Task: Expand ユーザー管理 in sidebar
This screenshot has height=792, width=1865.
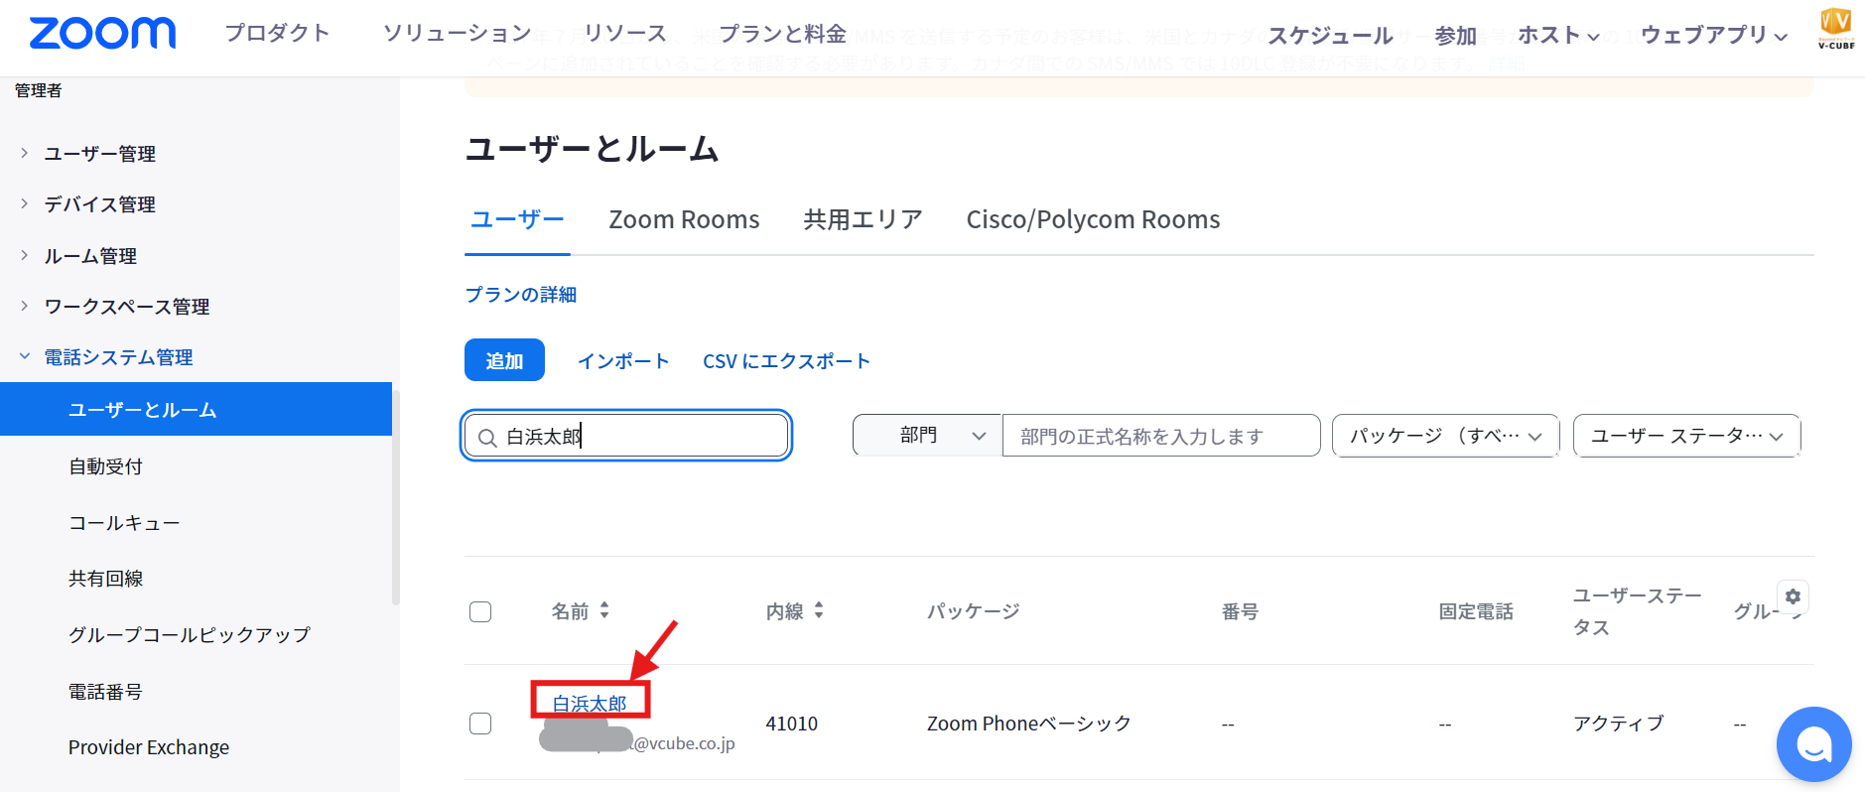Action: [x=25, y=153]
